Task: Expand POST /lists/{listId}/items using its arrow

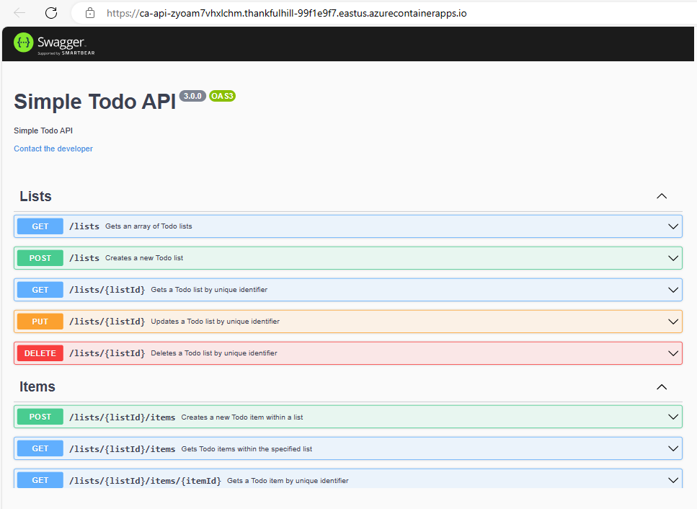Action: pos(673,417)
